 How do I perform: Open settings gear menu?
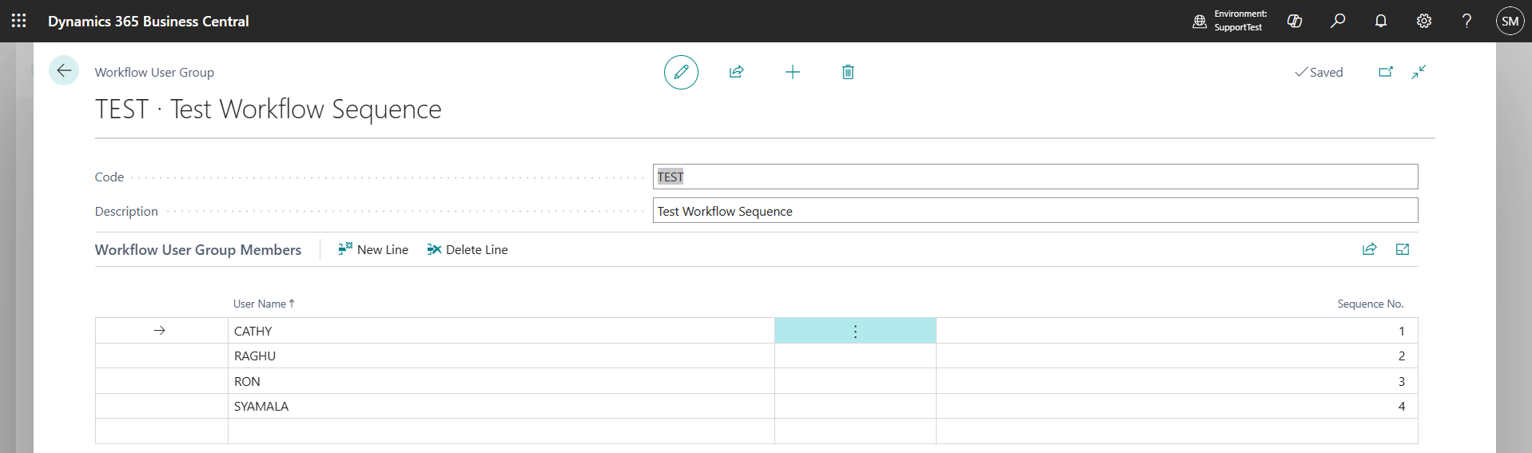pyautogui.click(x=1424, y=21)
